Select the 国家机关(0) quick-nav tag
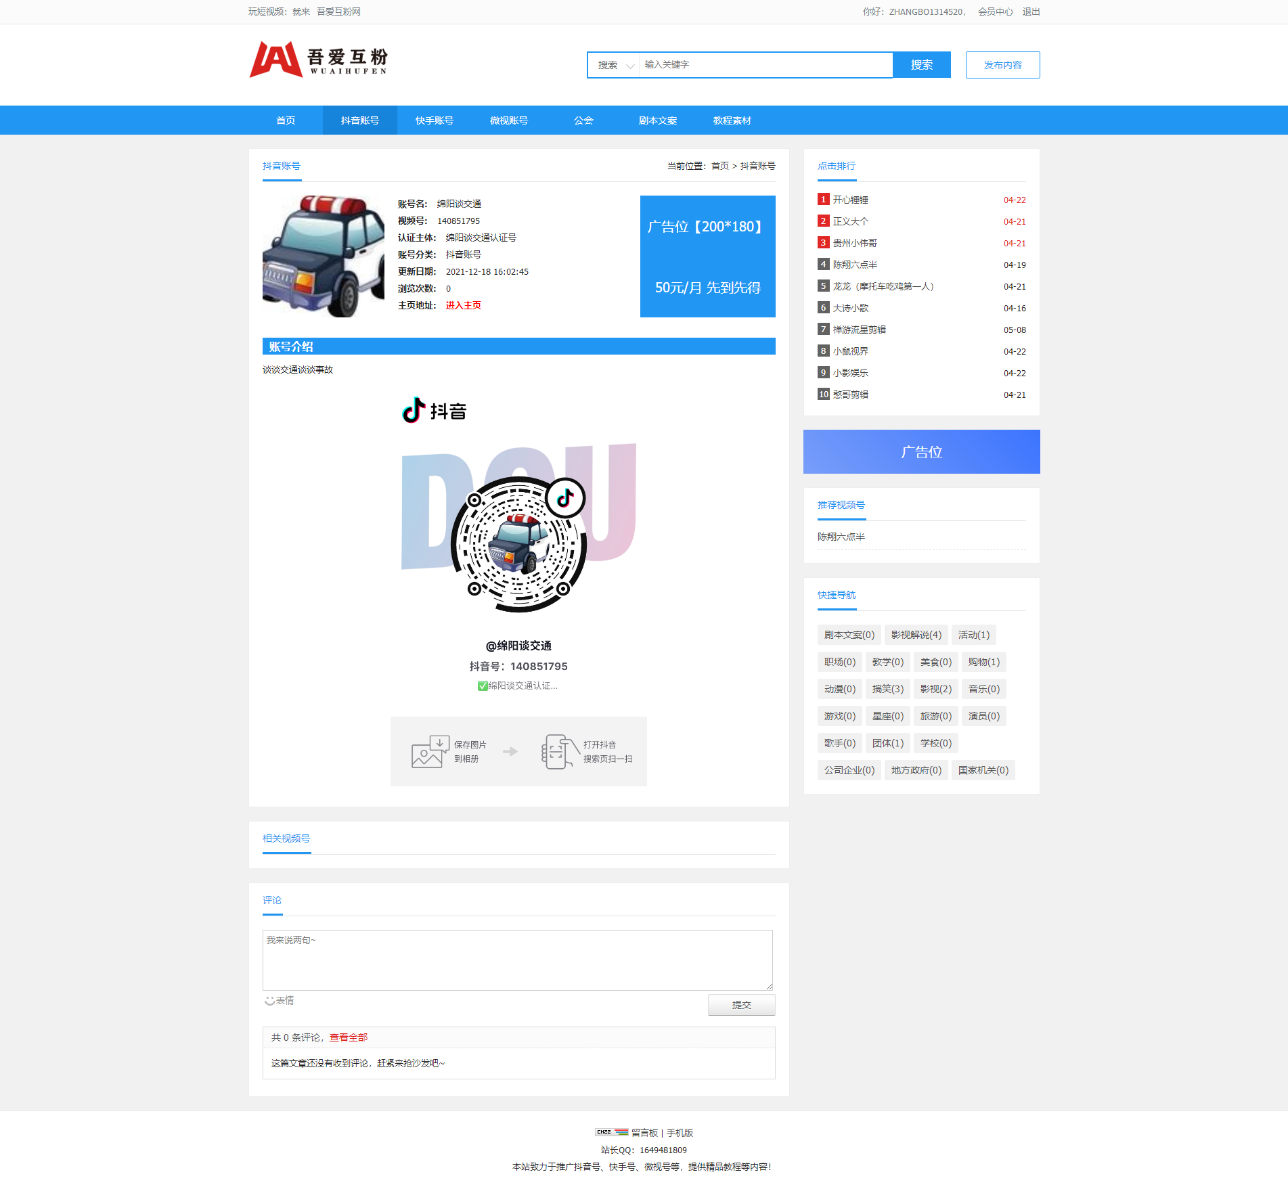The height and width of the screenshot is (1189, 1288). pyautogui.click(x=983, y=770)
